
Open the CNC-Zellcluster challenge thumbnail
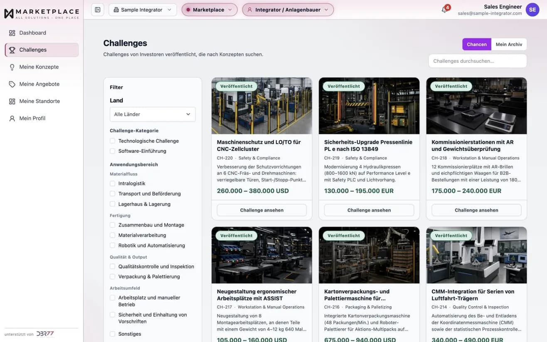coord(262,106)
